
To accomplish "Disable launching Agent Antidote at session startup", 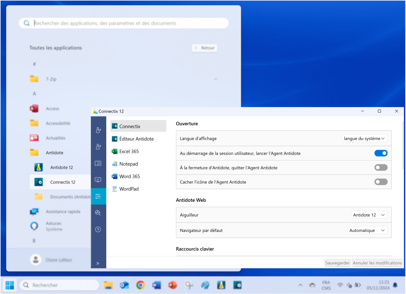I will click(x=381, y=153).
